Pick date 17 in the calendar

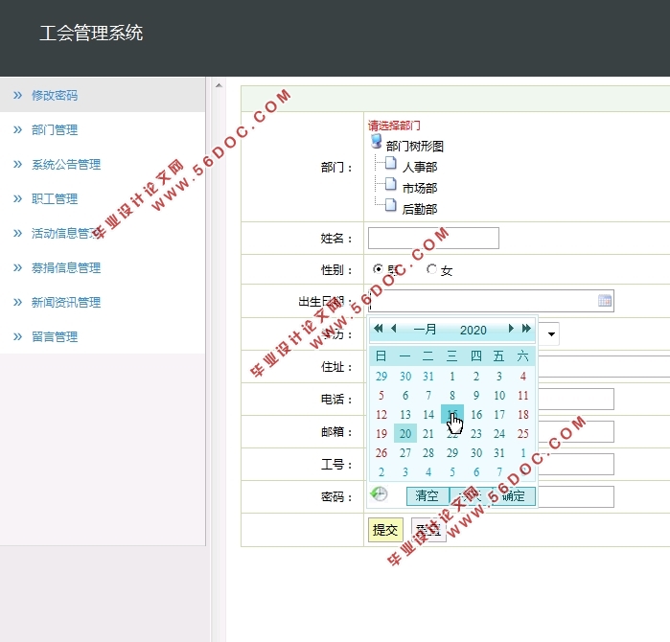tap(499, 414)
